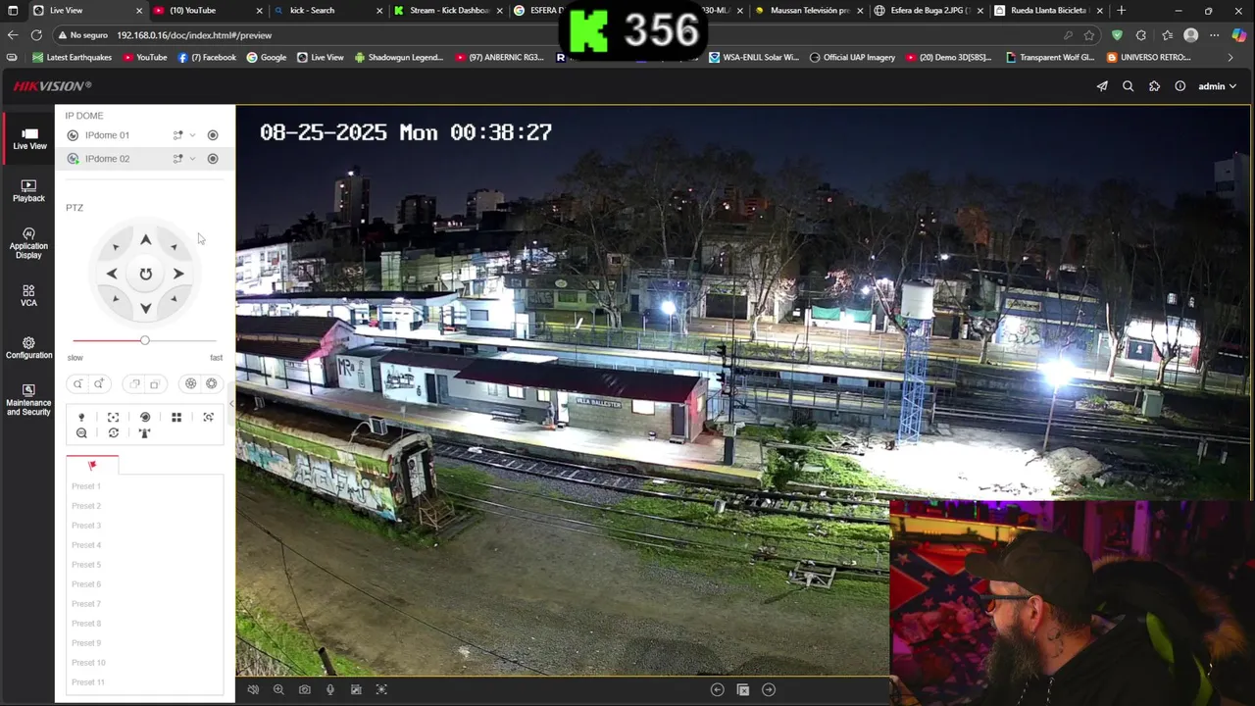
Task: Switch to Stream - Kick Dashboard tab
Action: click(x=447, y=11)
